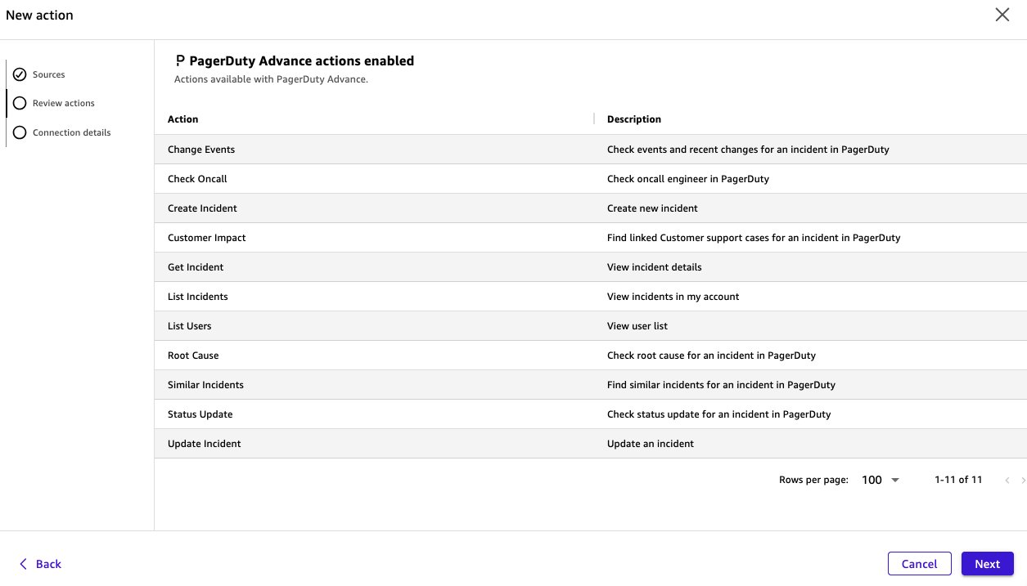Click the next page arrow in pagination
The image size is (1027, 586).
point(1022,480)
